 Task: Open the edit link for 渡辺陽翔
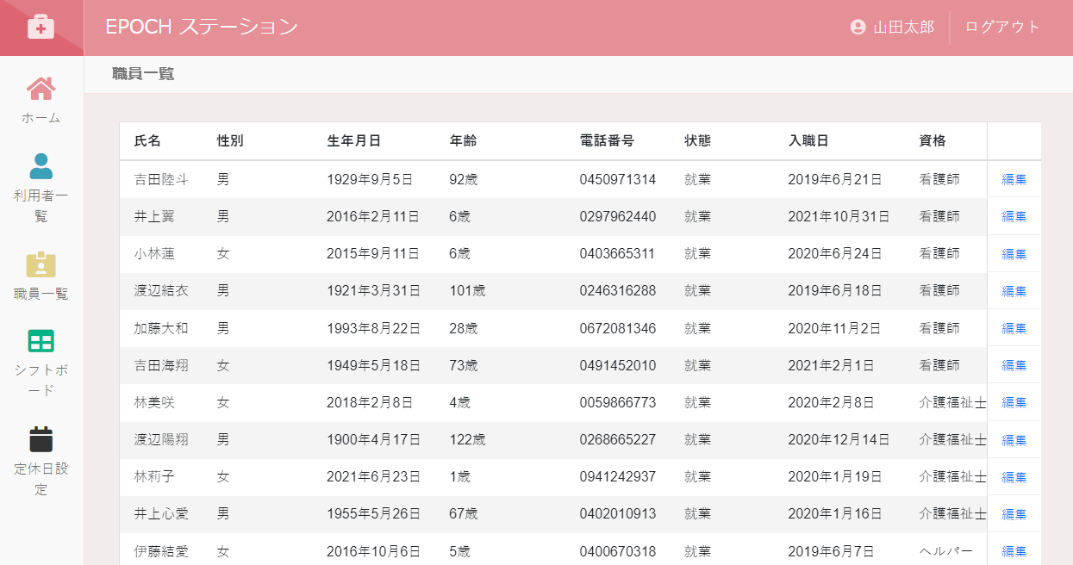click(1014, 439)
